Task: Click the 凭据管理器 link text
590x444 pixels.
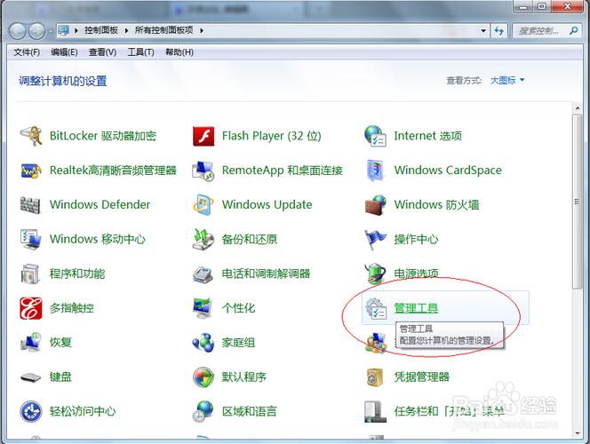Action: pyautogui.click(x=422, y=377)
